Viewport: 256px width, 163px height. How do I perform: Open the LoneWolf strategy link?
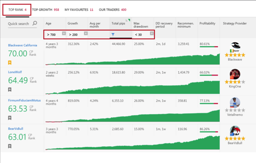(15, 72)
